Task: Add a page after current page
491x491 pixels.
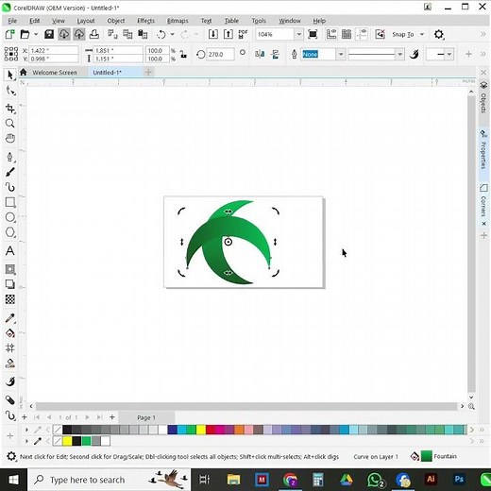Action: 111,417
